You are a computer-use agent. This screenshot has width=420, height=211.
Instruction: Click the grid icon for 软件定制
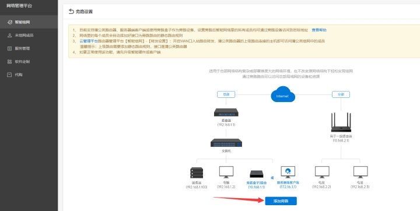10,62
